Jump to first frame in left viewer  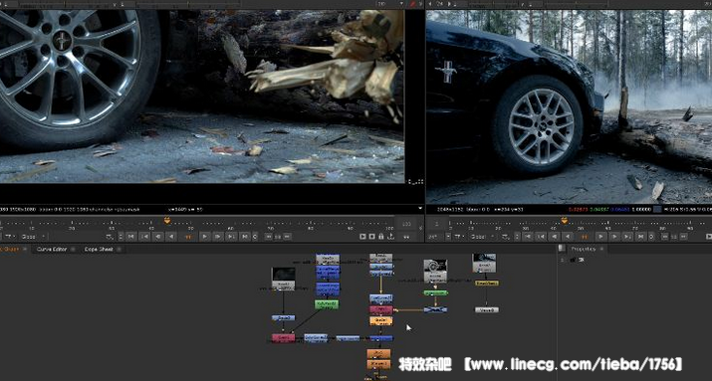130,237
